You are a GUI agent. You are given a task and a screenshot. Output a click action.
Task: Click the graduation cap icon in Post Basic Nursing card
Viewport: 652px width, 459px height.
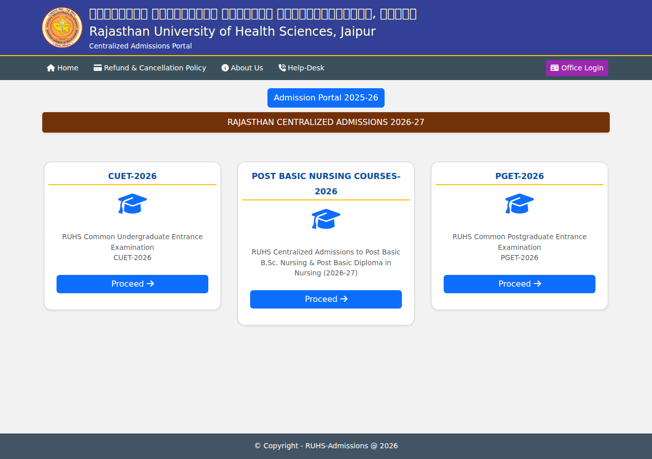click(x=326, y=219)
